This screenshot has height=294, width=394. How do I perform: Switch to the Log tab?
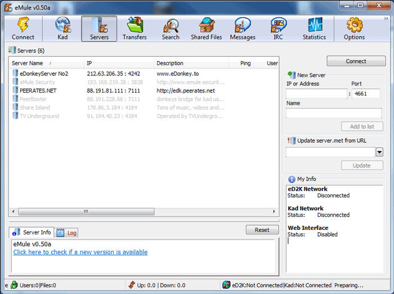66,233
